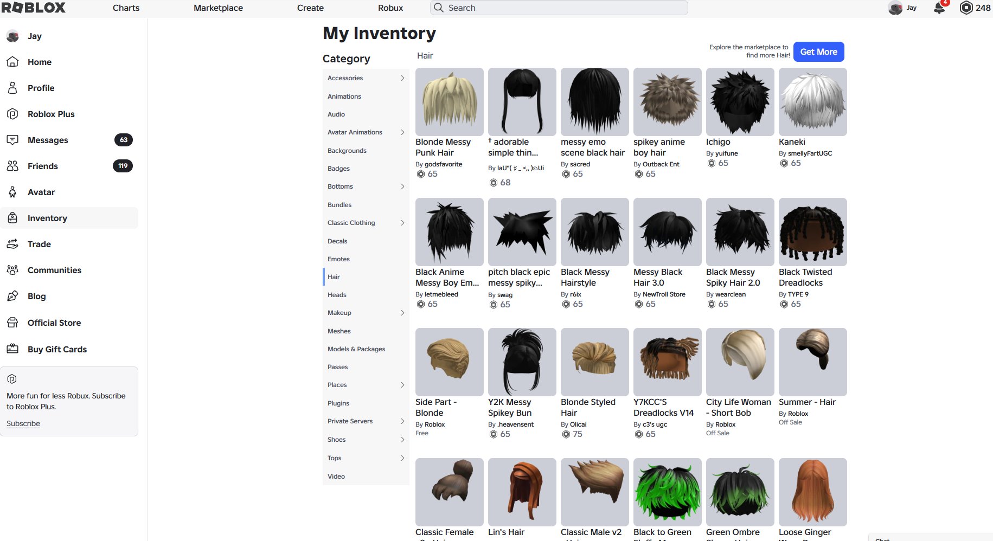
Task: Click the Roblox Plus sidebar icon
Action: [x=12, y=114]
